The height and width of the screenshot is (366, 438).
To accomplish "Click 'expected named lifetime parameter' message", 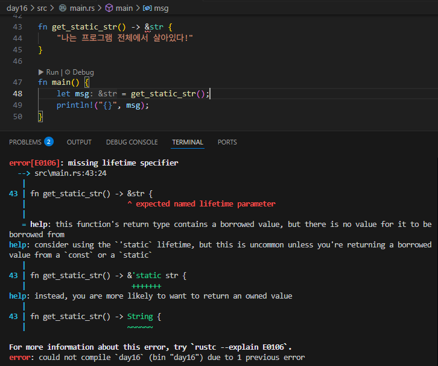I will pyautogui.click(x=206, y=203).
